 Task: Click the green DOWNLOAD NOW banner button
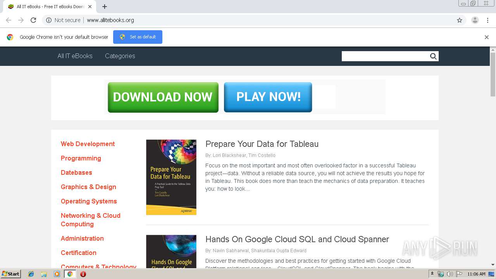[163, 97]
